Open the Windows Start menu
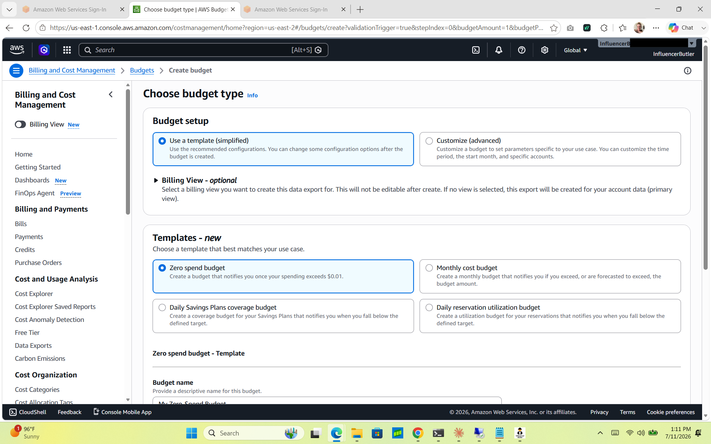This screenshot has width=711, height=444. pos(191,433)
